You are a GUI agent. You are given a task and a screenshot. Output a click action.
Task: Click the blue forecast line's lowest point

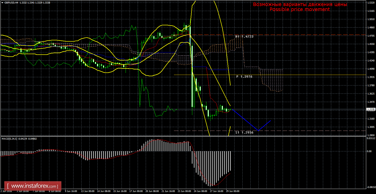point(258,131)
